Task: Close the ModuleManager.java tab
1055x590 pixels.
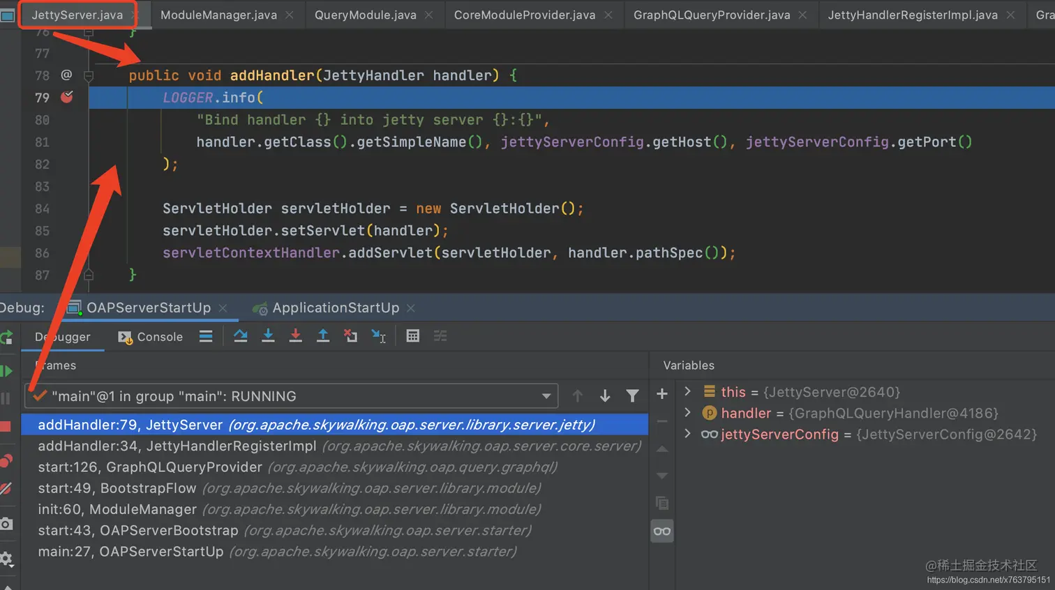Action: pos(290,15)
